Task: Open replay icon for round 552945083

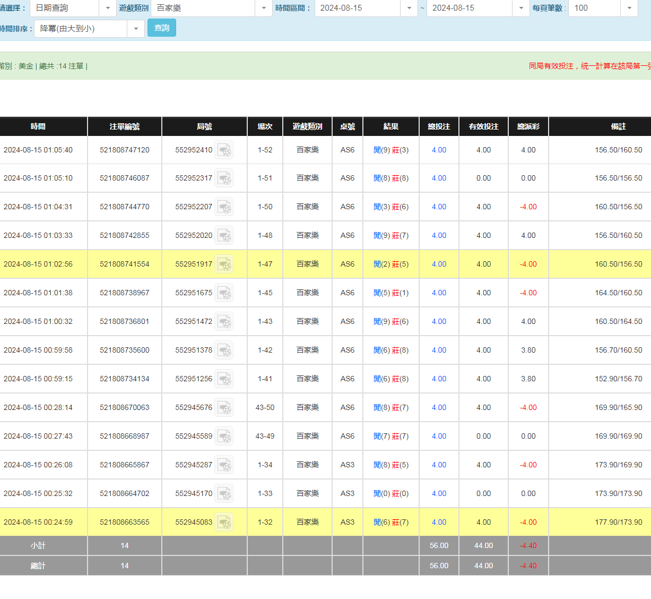Action: pyautogui.click(x=224, y=523)
